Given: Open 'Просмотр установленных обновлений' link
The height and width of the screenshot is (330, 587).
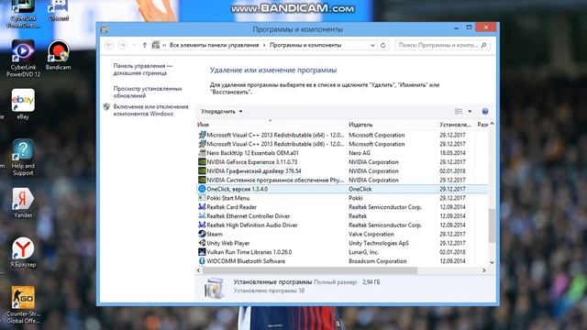Looking at the screenshot, I should tap(148, 92).
